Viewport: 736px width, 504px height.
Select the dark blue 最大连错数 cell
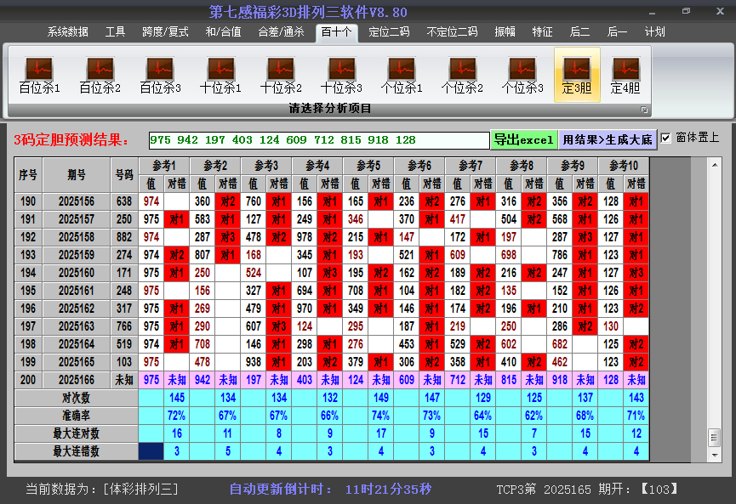[151, 451]
